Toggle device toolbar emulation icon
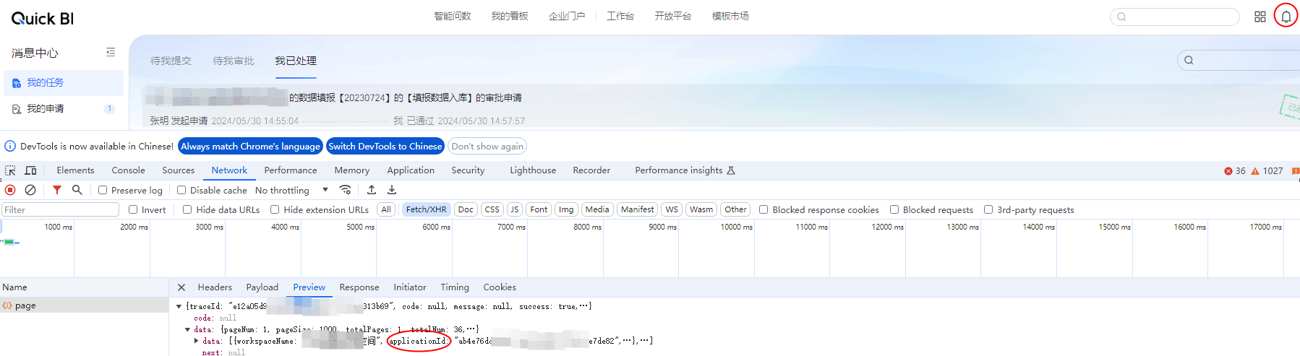Screen dimensions: 1300x356 tap(30, 170)
